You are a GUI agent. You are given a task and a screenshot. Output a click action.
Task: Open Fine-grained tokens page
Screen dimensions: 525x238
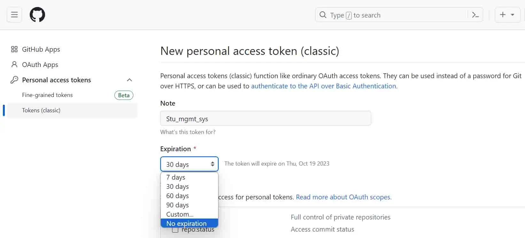coord(47,95)
